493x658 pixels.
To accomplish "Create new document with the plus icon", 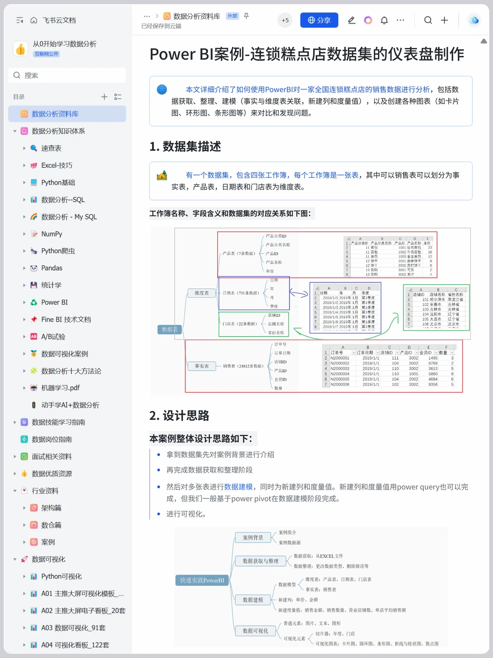I will pyautogui.click(x=444, y=20).
